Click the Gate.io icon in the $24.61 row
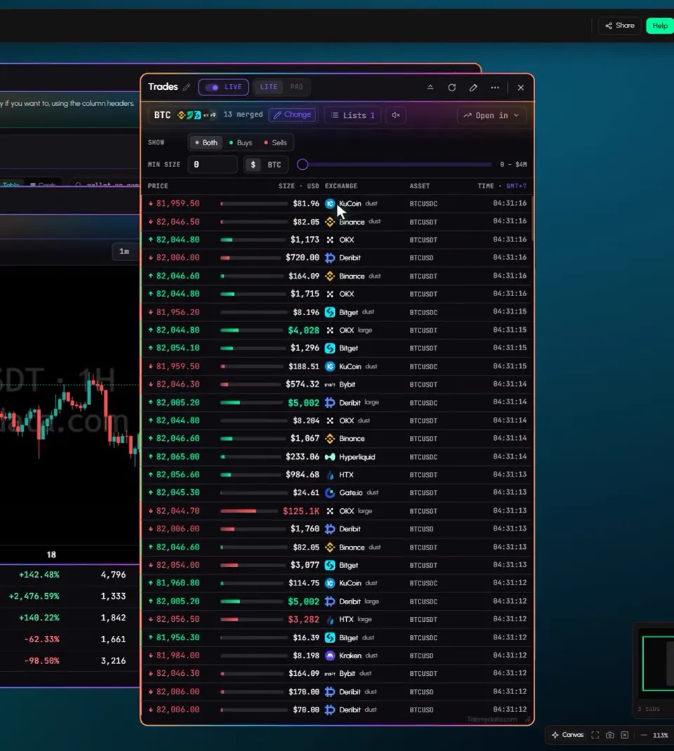 tap(330, 493)
